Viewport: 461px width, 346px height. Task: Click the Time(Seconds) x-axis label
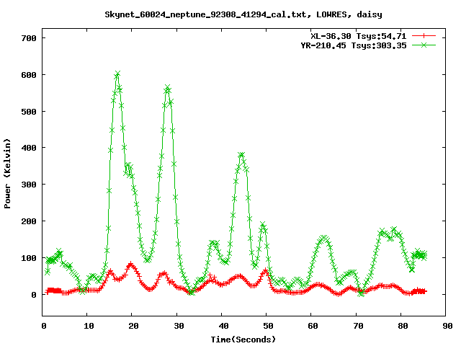(243, 340)
